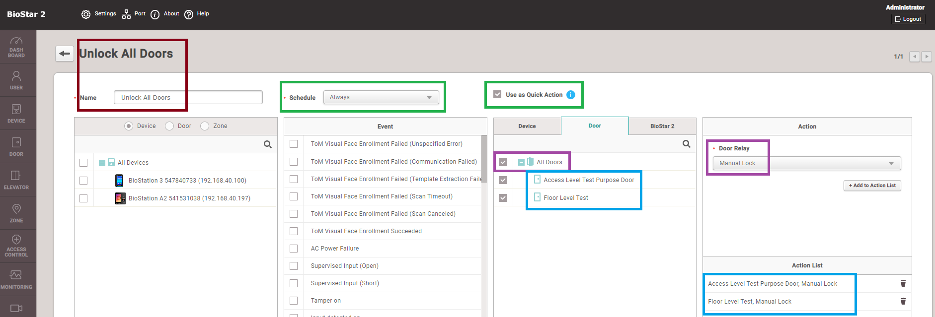Image resolution: width=935 pixels, height=317 pixels.
Task: Open User section in sidebar
Action: point(16,80)
